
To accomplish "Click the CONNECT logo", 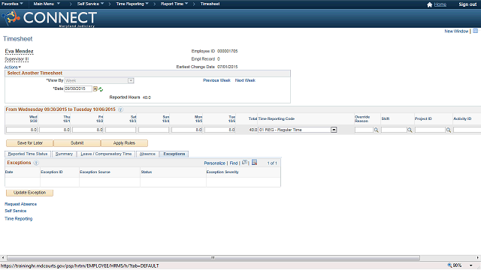I will coord(50,18).
